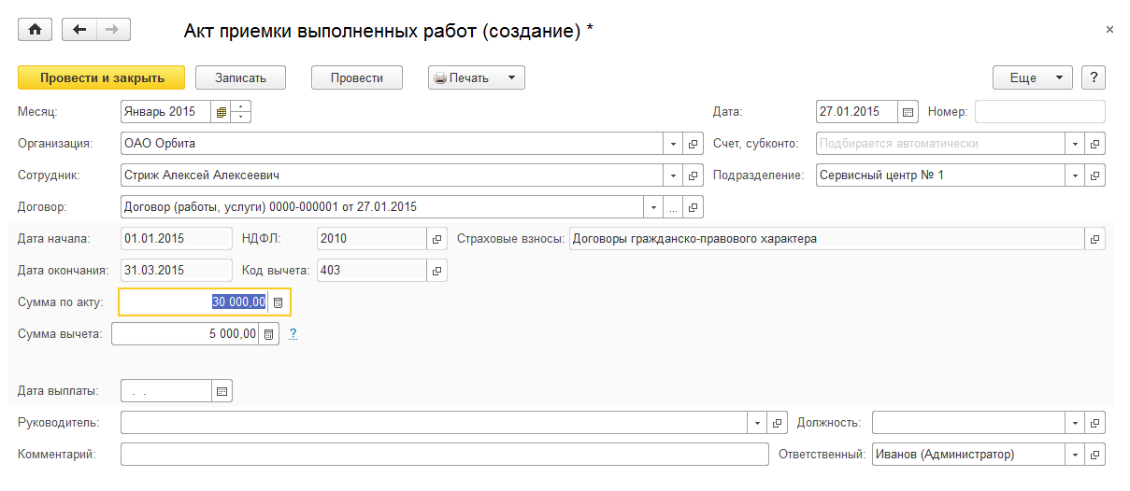
Task: Click the month selection icon for Месяц
Action: 221,112
